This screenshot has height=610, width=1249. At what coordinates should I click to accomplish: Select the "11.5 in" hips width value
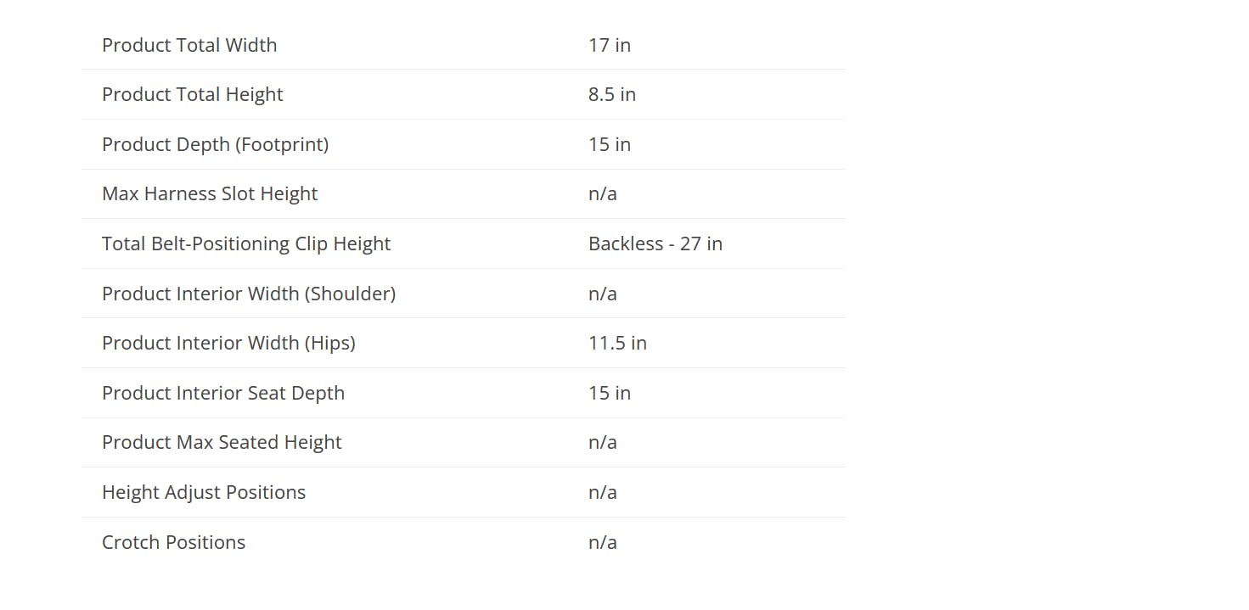click(x=617, y=343)
